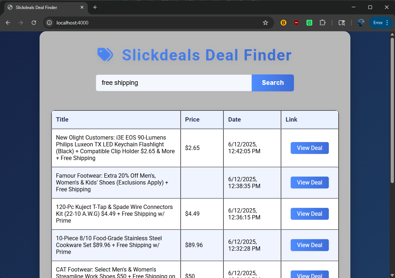Image resolution: width=395 pixels, height=278 pixels.
Task: Reload the page
Action: (34, 23)
